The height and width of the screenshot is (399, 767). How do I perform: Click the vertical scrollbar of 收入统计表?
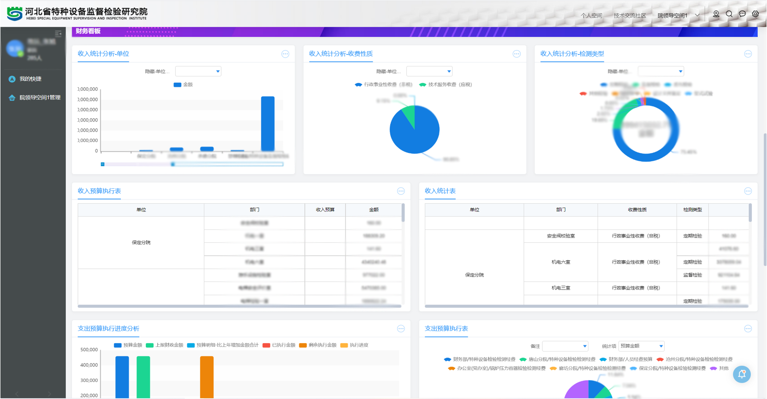tap(750, 213)
